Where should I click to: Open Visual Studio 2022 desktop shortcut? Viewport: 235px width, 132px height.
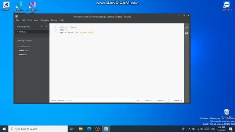click(x=32, y=7)
